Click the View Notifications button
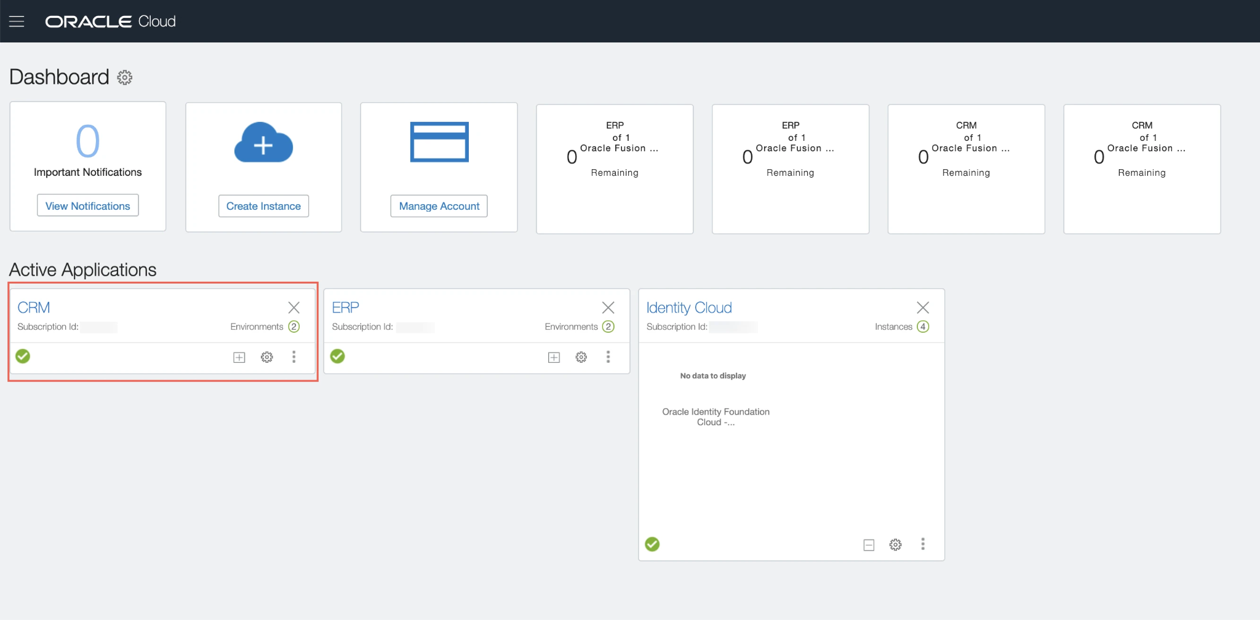The image size is (1260, 620). tap(88, 206)
